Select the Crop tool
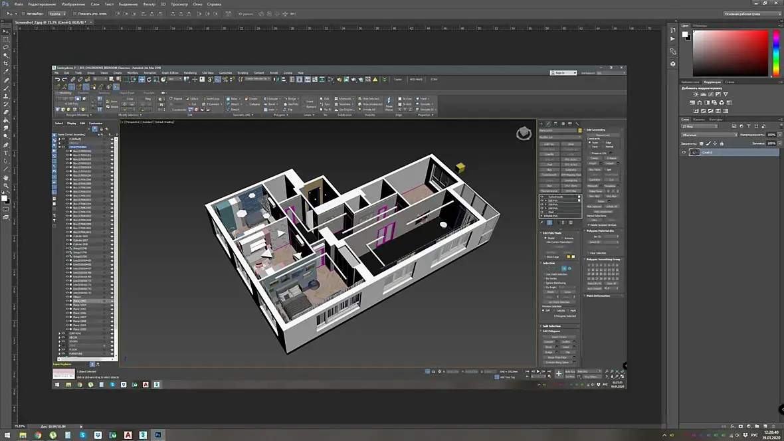The image size is (784, 441). tap(6, 64)
